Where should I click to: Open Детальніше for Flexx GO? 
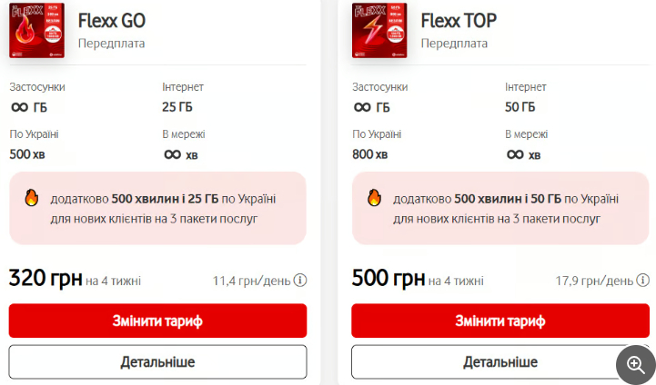point(157,361)
